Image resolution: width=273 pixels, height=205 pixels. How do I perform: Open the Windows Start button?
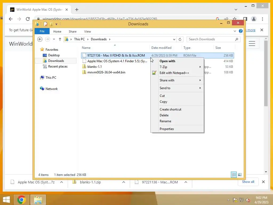[6, 200]
